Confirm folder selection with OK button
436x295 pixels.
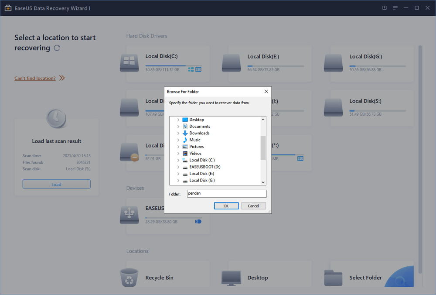click(226, 206)
